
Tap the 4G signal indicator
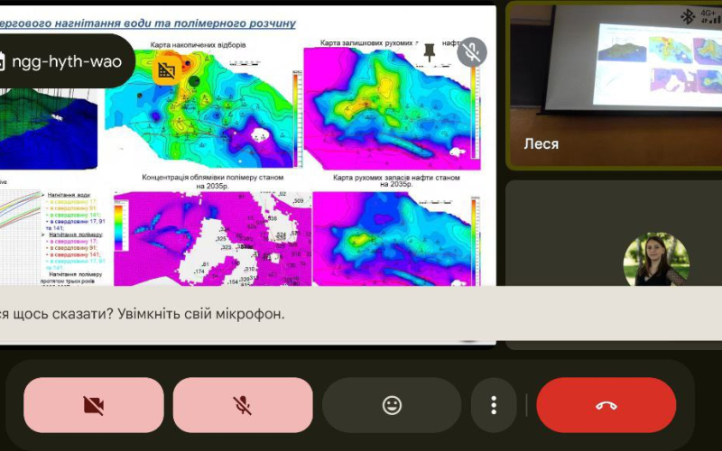pos(708,15)
